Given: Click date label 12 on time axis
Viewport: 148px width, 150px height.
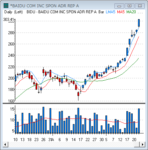Looking at the screenshot, I should pos(120,140).
